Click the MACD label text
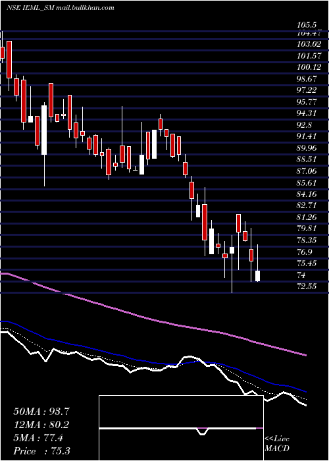The width and height of the screenshot is (329, 461). tap(277, 448)
